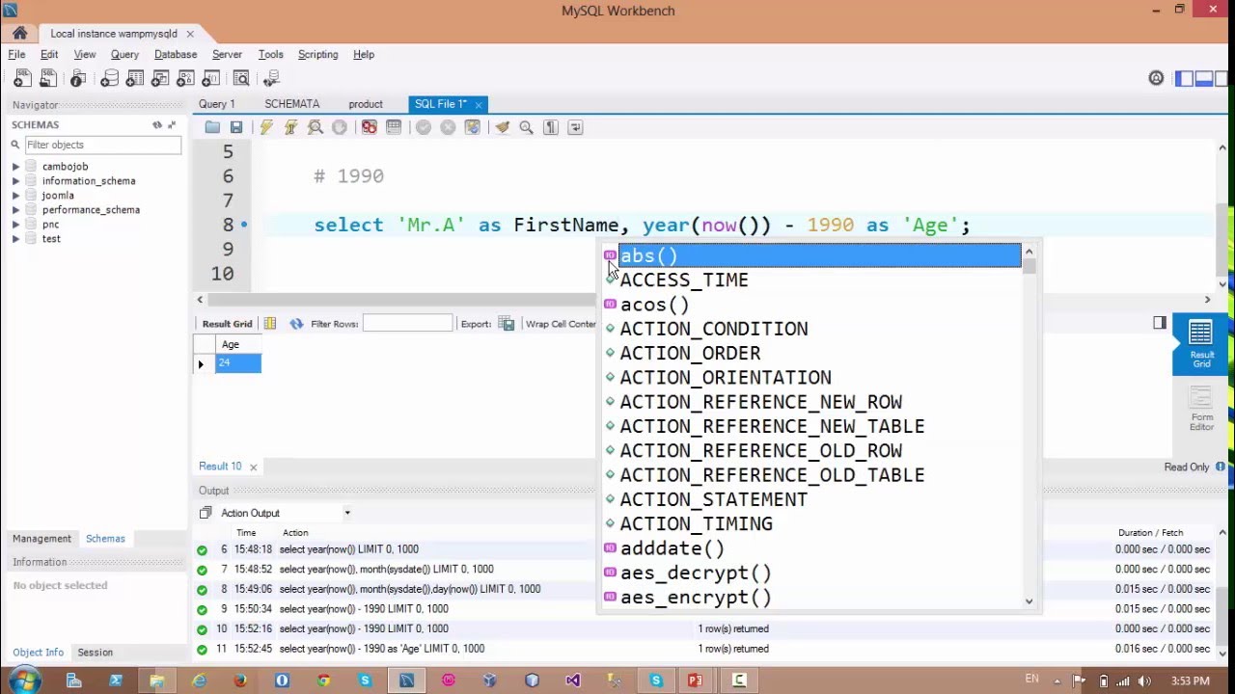Toggle limiting number of returned rows
Image resolution: width=1235 pixels, height=694 pixels.
394,127
